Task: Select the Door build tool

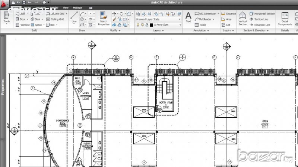Action: (x=22, y=19)
